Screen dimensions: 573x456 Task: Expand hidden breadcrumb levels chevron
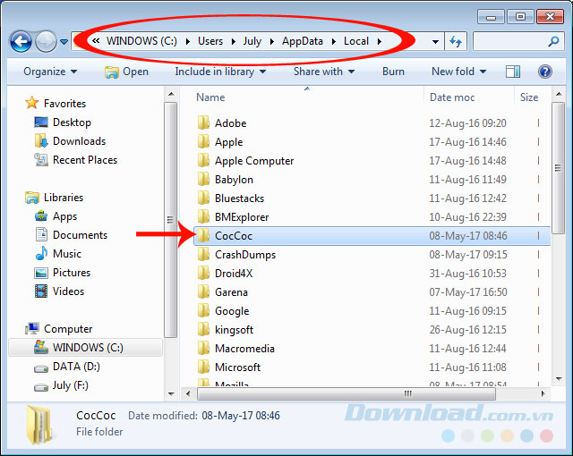(x=96, y=41)
